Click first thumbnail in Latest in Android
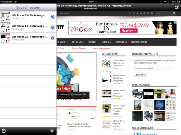This screenshot has height=135, width=181. click(137, 94)
